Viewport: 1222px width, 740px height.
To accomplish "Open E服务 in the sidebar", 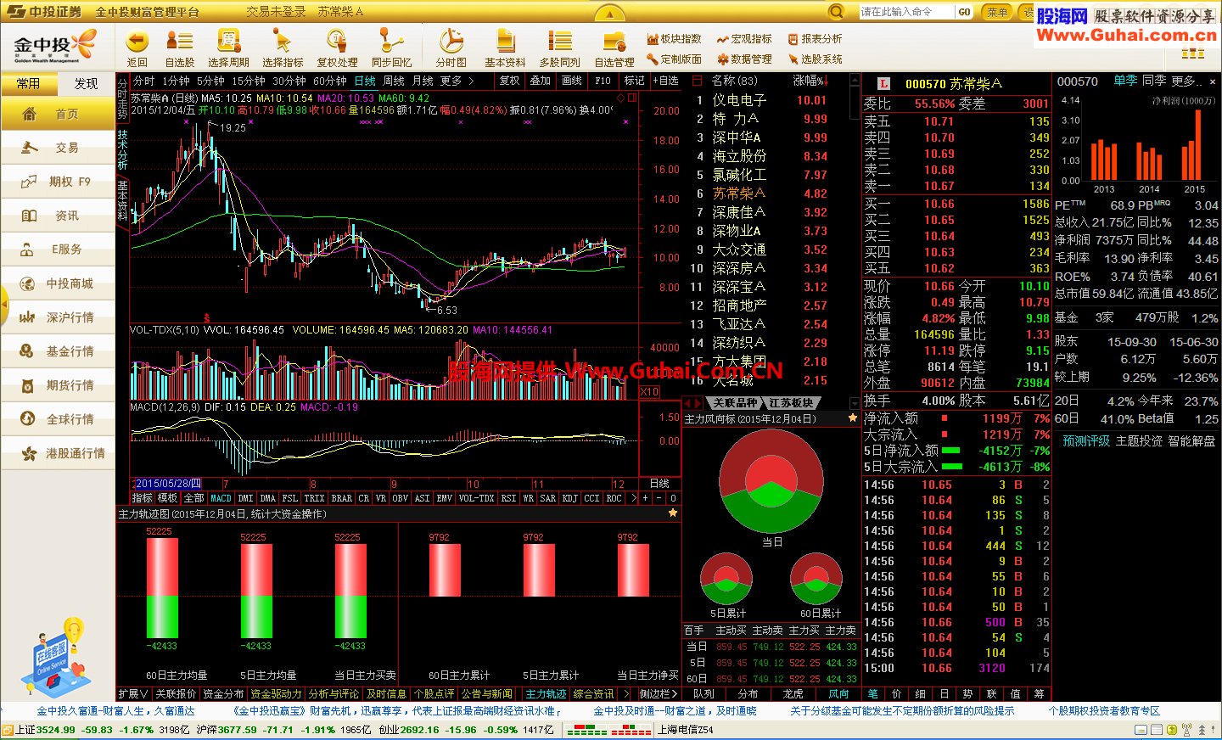I will (58, 249).
